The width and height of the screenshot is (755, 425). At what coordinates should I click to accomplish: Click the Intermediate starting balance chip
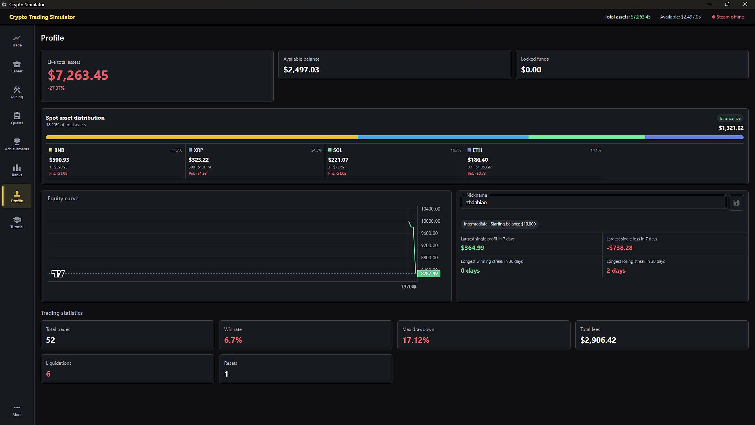499,224
